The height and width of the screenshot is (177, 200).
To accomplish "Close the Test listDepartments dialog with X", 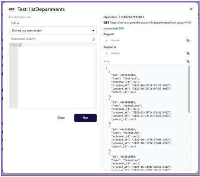I will click(191, 9).
